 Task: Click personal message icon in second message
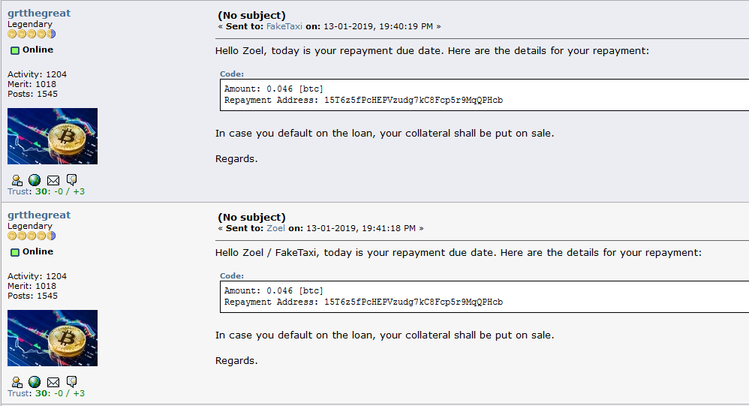tap(71, 382)
